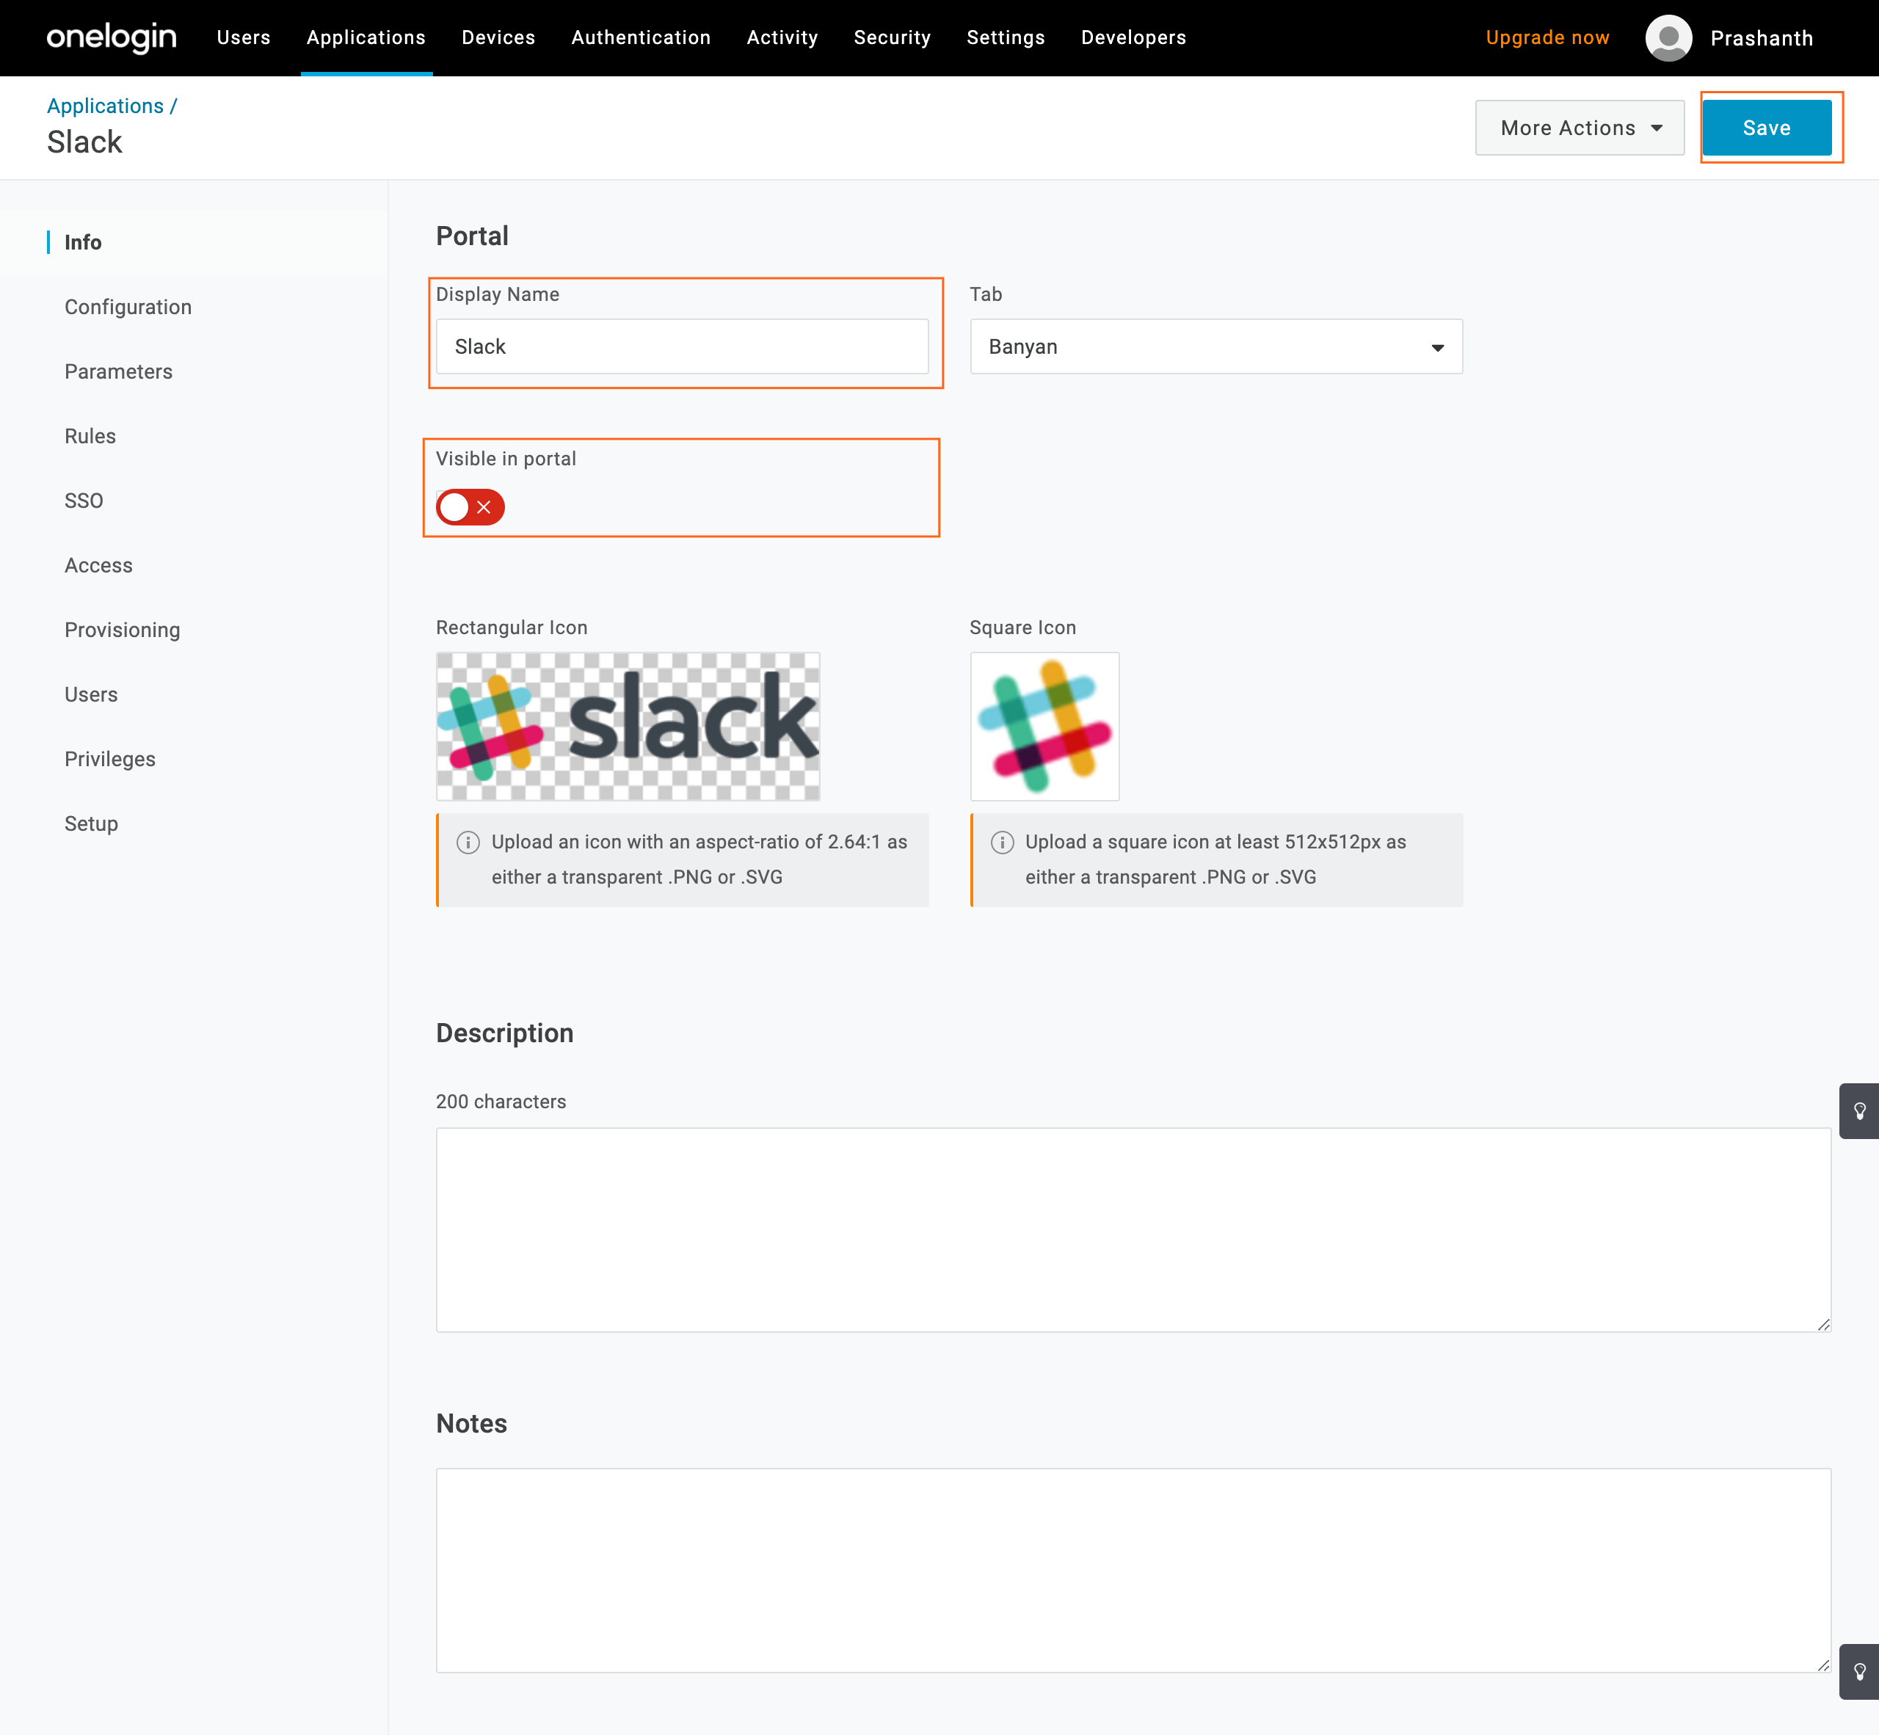Click the rectangular icon upload info icon
Viewport: 1879px width, 1735px height.
[x=468, y=842]
